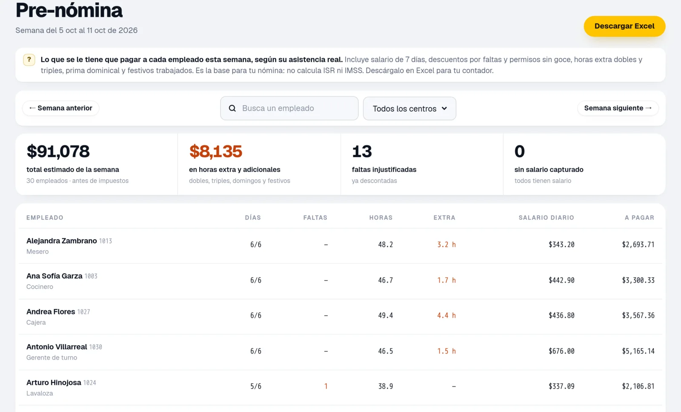The image size is (681, 412).
Task: Click the week range Semana del 5 oct
Action: coord(77,30)
